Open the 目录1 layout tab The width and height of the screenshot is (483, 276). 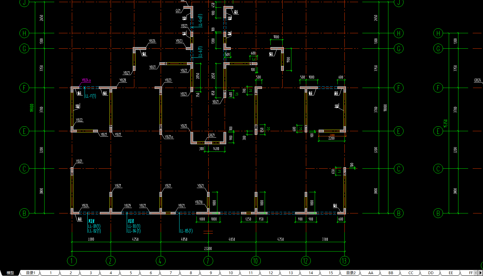[x=31, y=273]
